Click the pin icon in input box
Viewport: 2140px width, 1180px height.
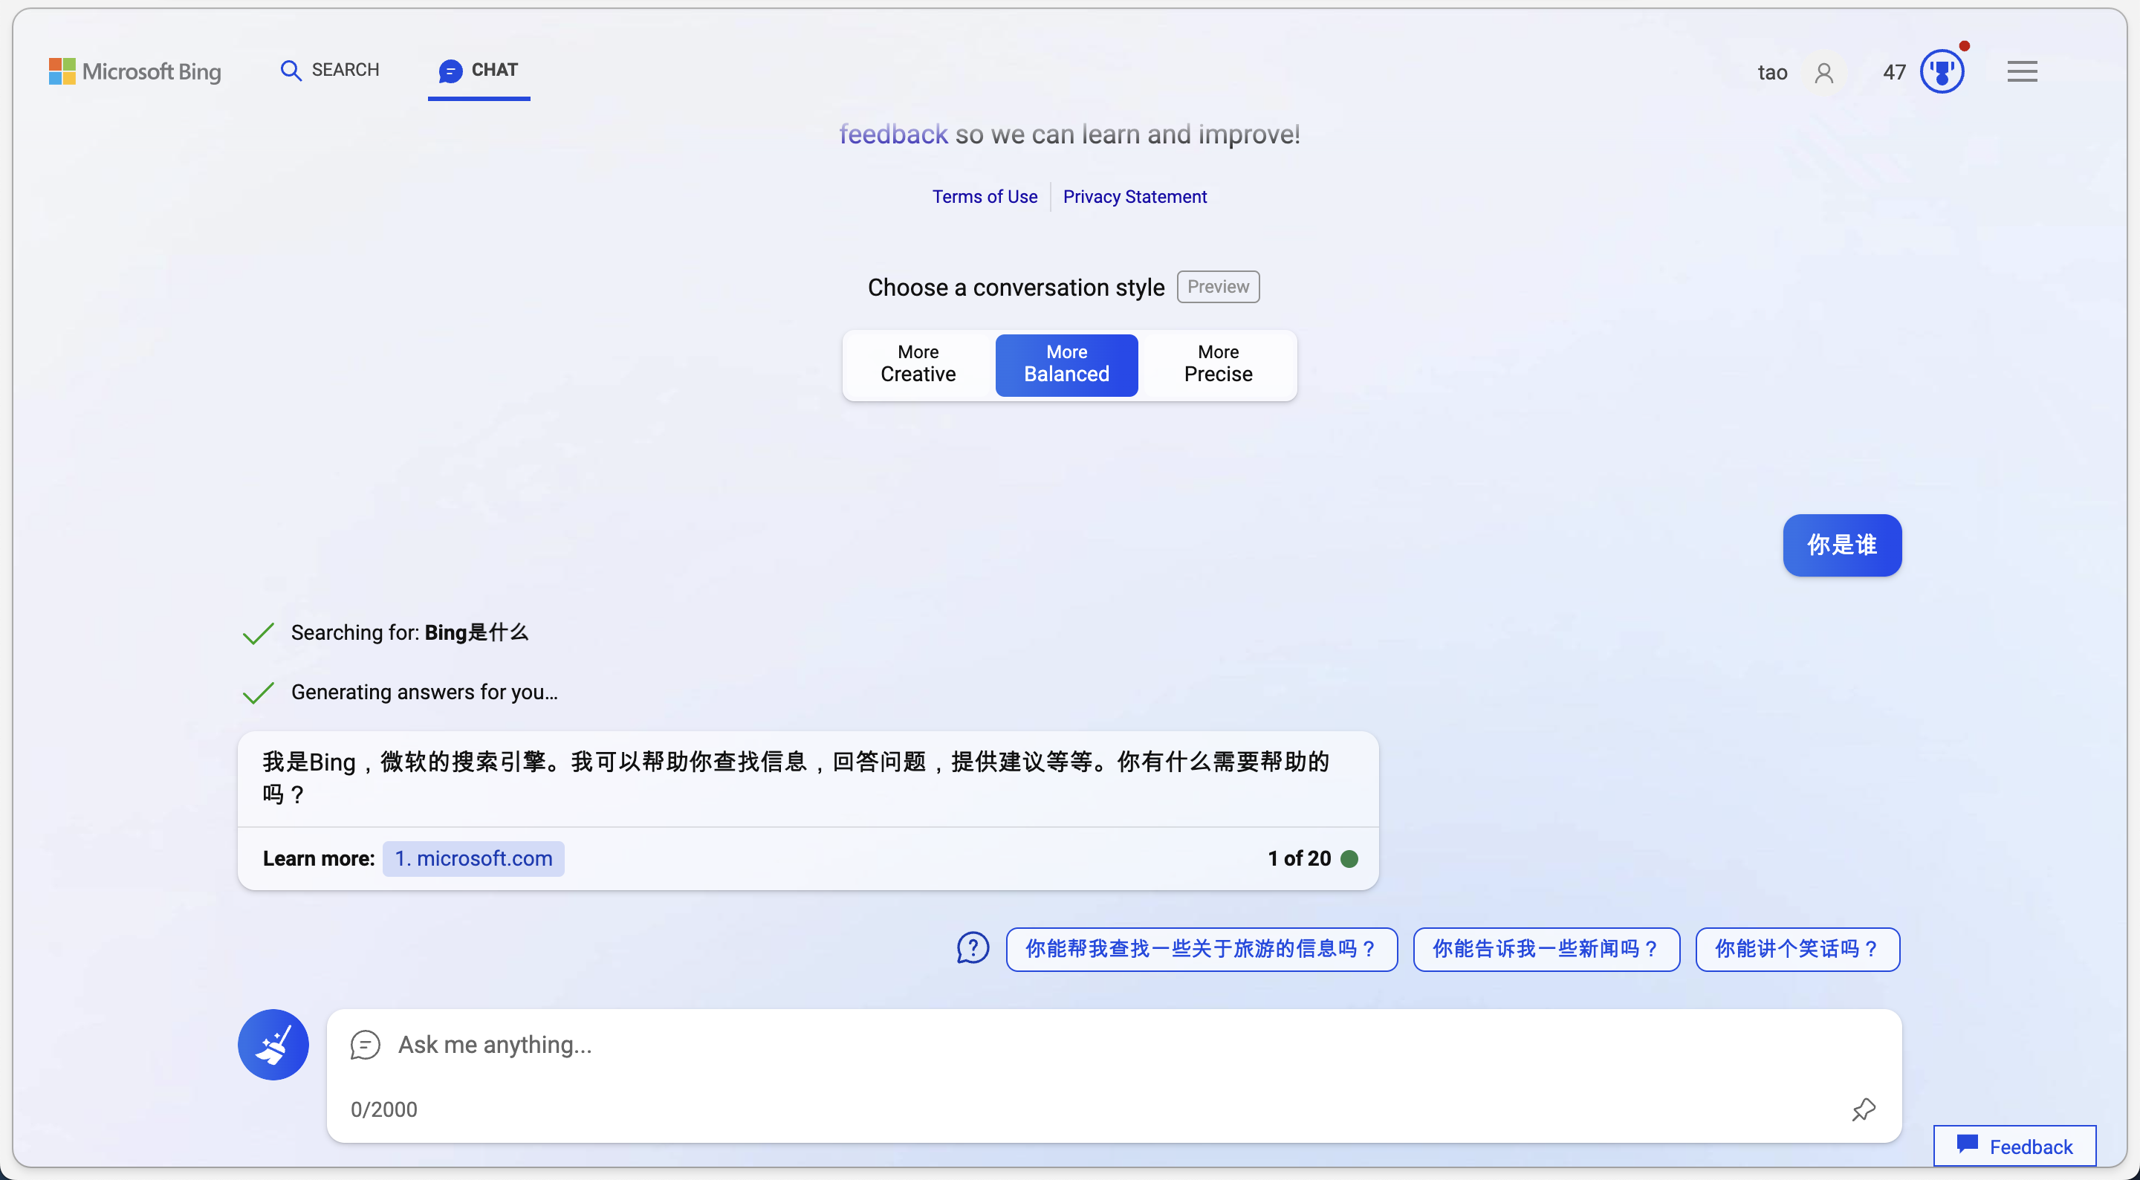tap(1864, 1109)
